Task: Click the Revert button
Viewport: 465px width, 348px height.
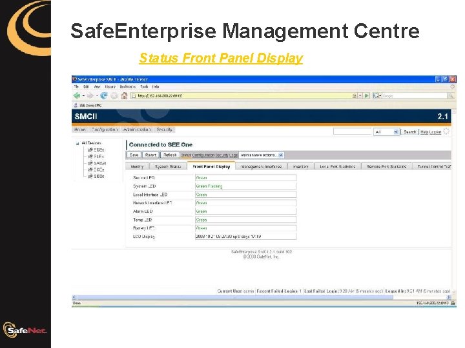Action: pyautogui.click(x=150, y=155)
